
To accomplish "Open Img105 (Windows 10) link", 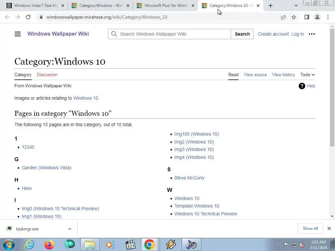I will coord(197,134).
